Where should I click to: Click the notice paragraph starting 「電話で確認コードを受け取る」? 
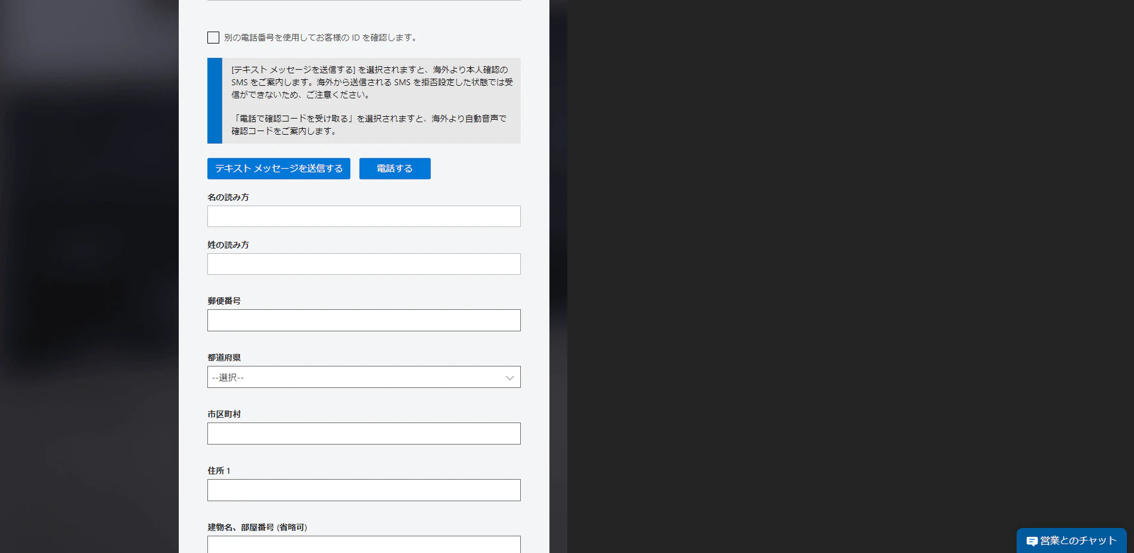pyautogui.click(x=369, y=125)
